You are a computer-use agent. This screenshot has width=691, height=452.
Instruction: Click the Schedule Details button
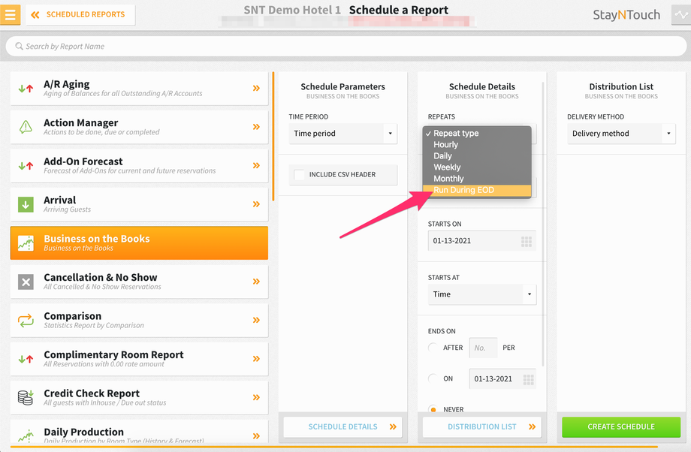[342, 427]
